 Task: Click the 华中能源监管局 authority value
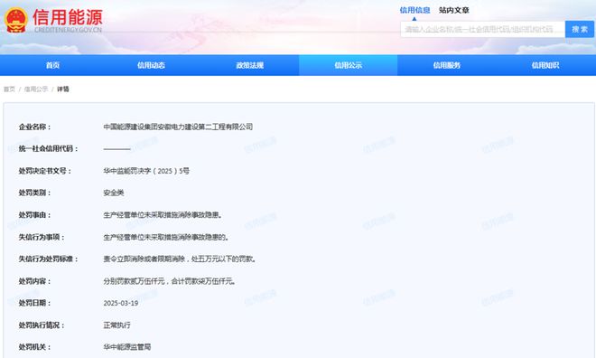pos(127,347)
